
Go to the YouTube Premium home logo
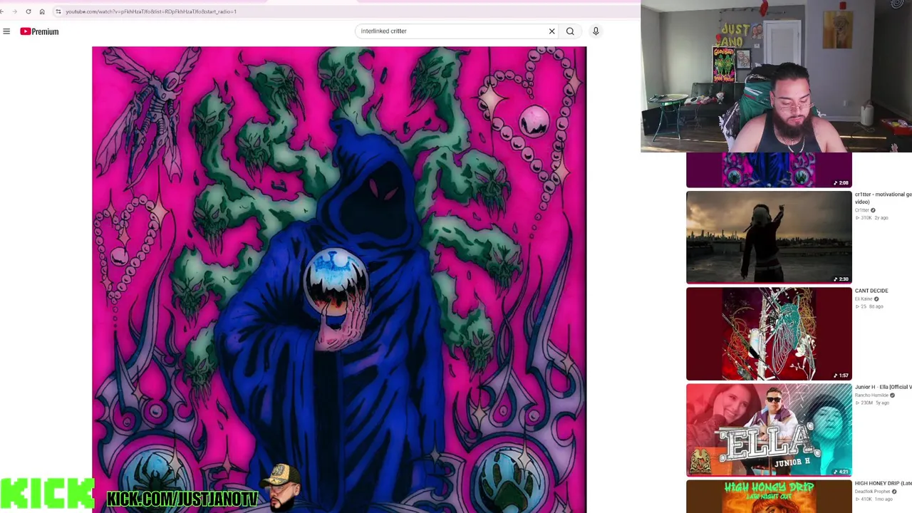(39, 31)
